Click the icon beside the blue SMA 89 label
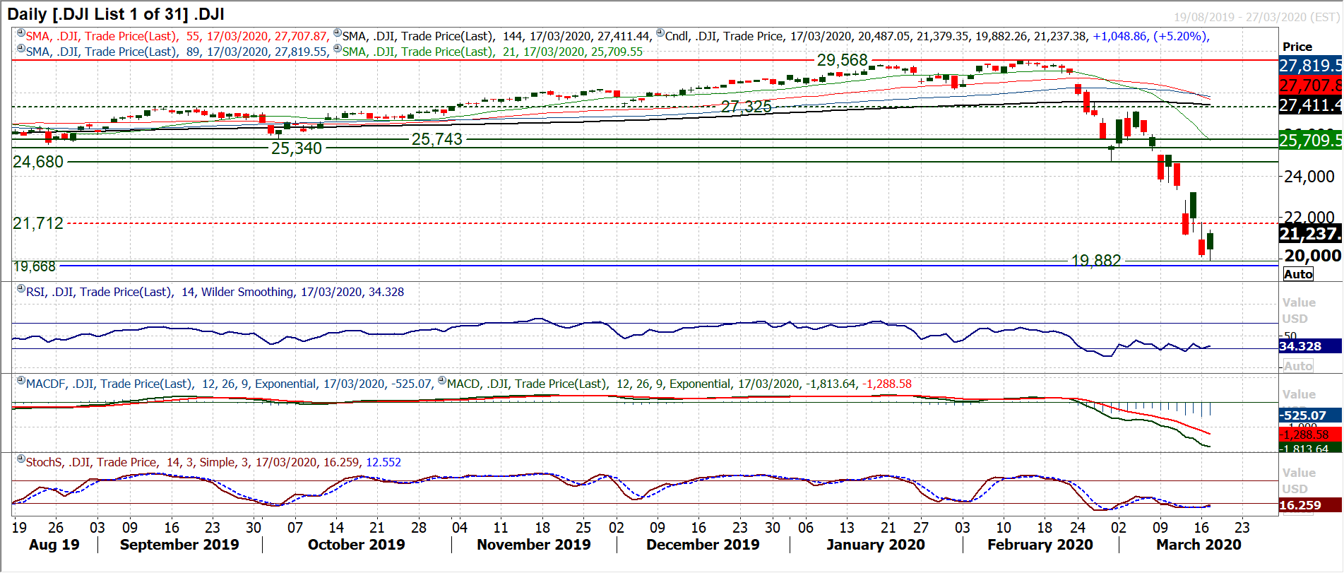The image size is (1344, 573). click(20, 49)
